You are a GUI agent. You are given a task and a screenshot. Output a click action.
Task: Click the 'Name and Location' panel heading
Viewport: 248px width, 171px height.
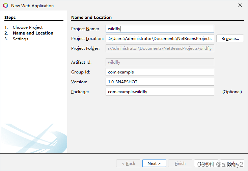(x=91, y=18)
